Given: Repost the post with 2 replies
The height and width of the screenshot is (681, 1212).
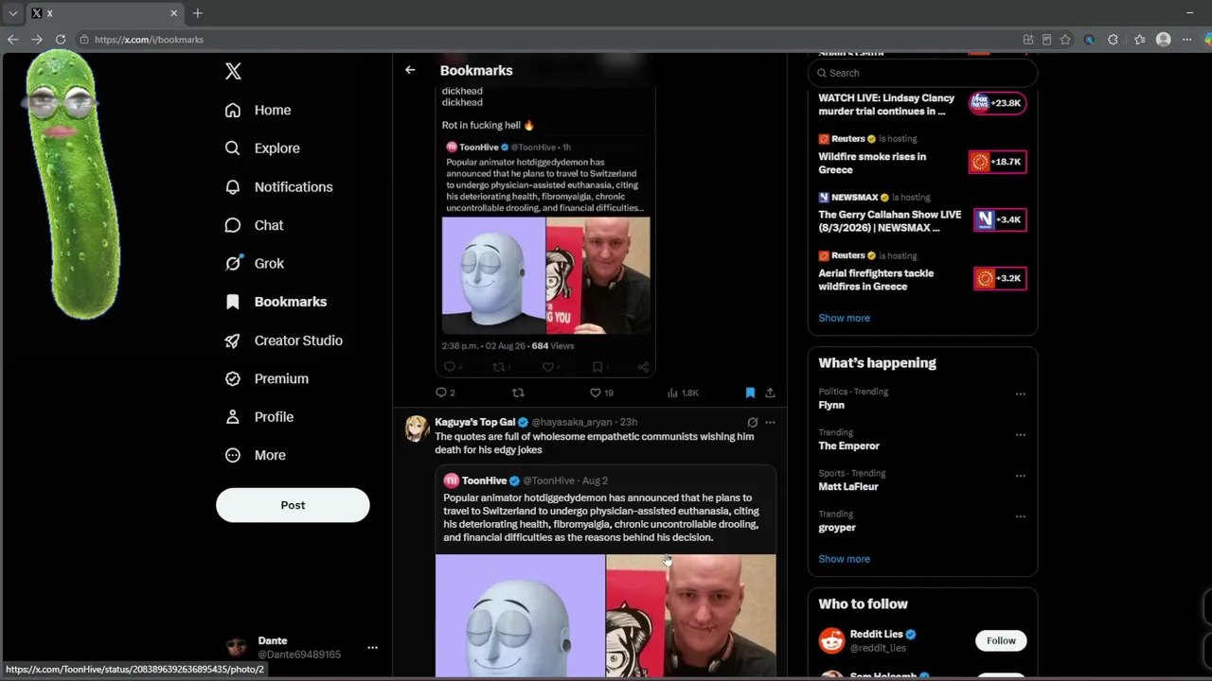Looking at the screenshot, I should pos(518,393).
